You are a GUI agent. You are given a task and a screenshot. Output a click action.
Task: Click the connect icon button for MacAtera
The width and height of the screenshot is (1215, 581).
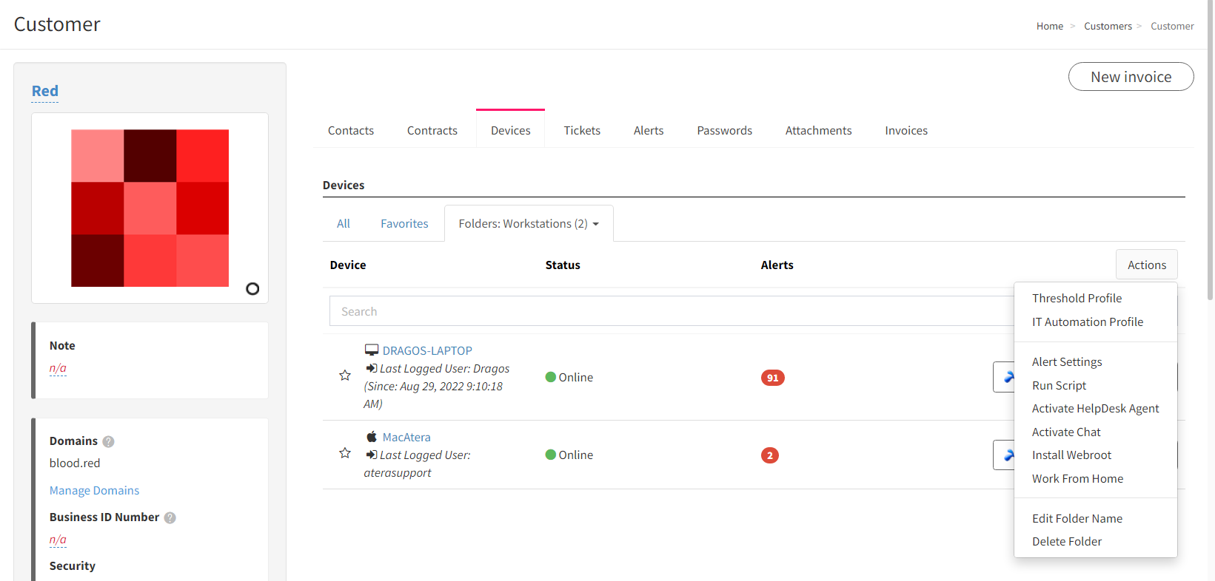pyautogui.click(x=1004, y=455)
